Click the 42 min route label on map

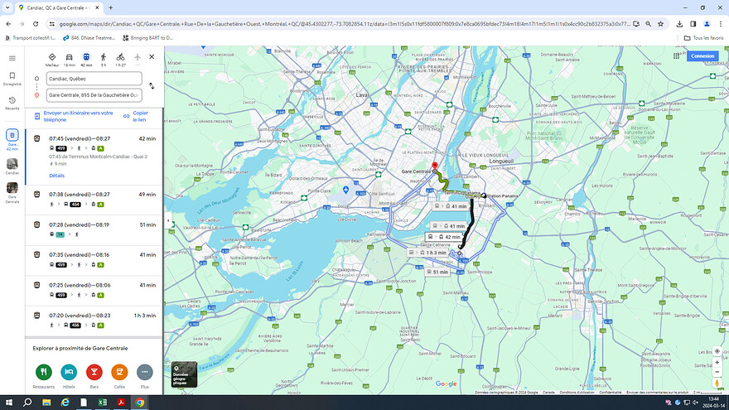pos(443,237)
